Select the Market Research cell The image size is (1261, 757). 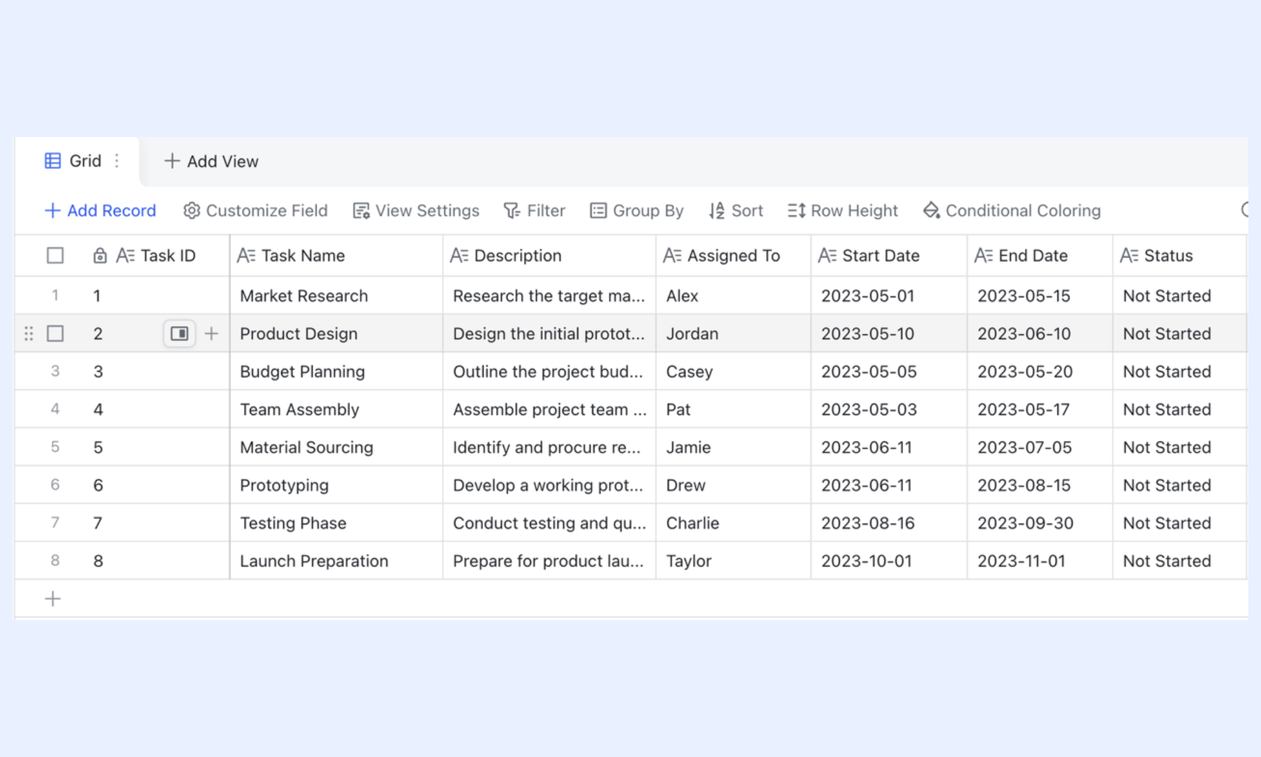(x=337, y=296)
